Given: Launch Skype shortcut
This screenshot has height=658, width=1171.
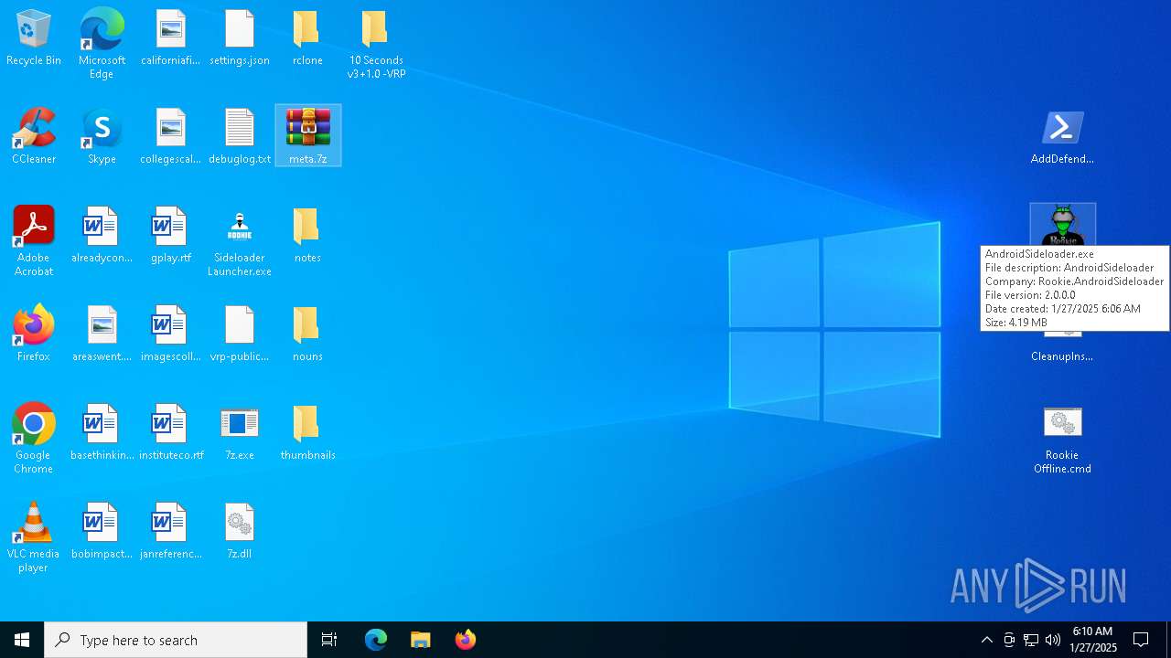Looking at the screenshot, I should (102, 137).
